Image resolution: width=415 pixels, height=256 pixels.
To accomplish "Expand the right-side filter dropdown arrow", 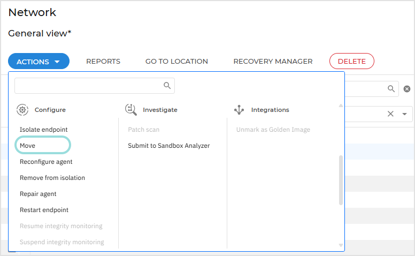I will 404,114.
